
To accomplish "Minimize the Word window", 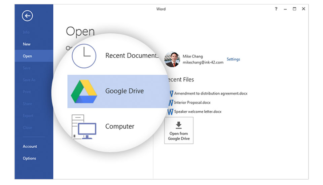I will pyautogui.click(x=285, y=9).
